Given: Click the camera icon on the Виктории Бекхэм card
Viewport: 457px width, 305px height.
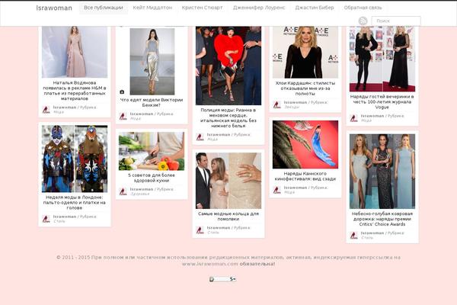Looking at the screenshot, I should pos(122,92).
